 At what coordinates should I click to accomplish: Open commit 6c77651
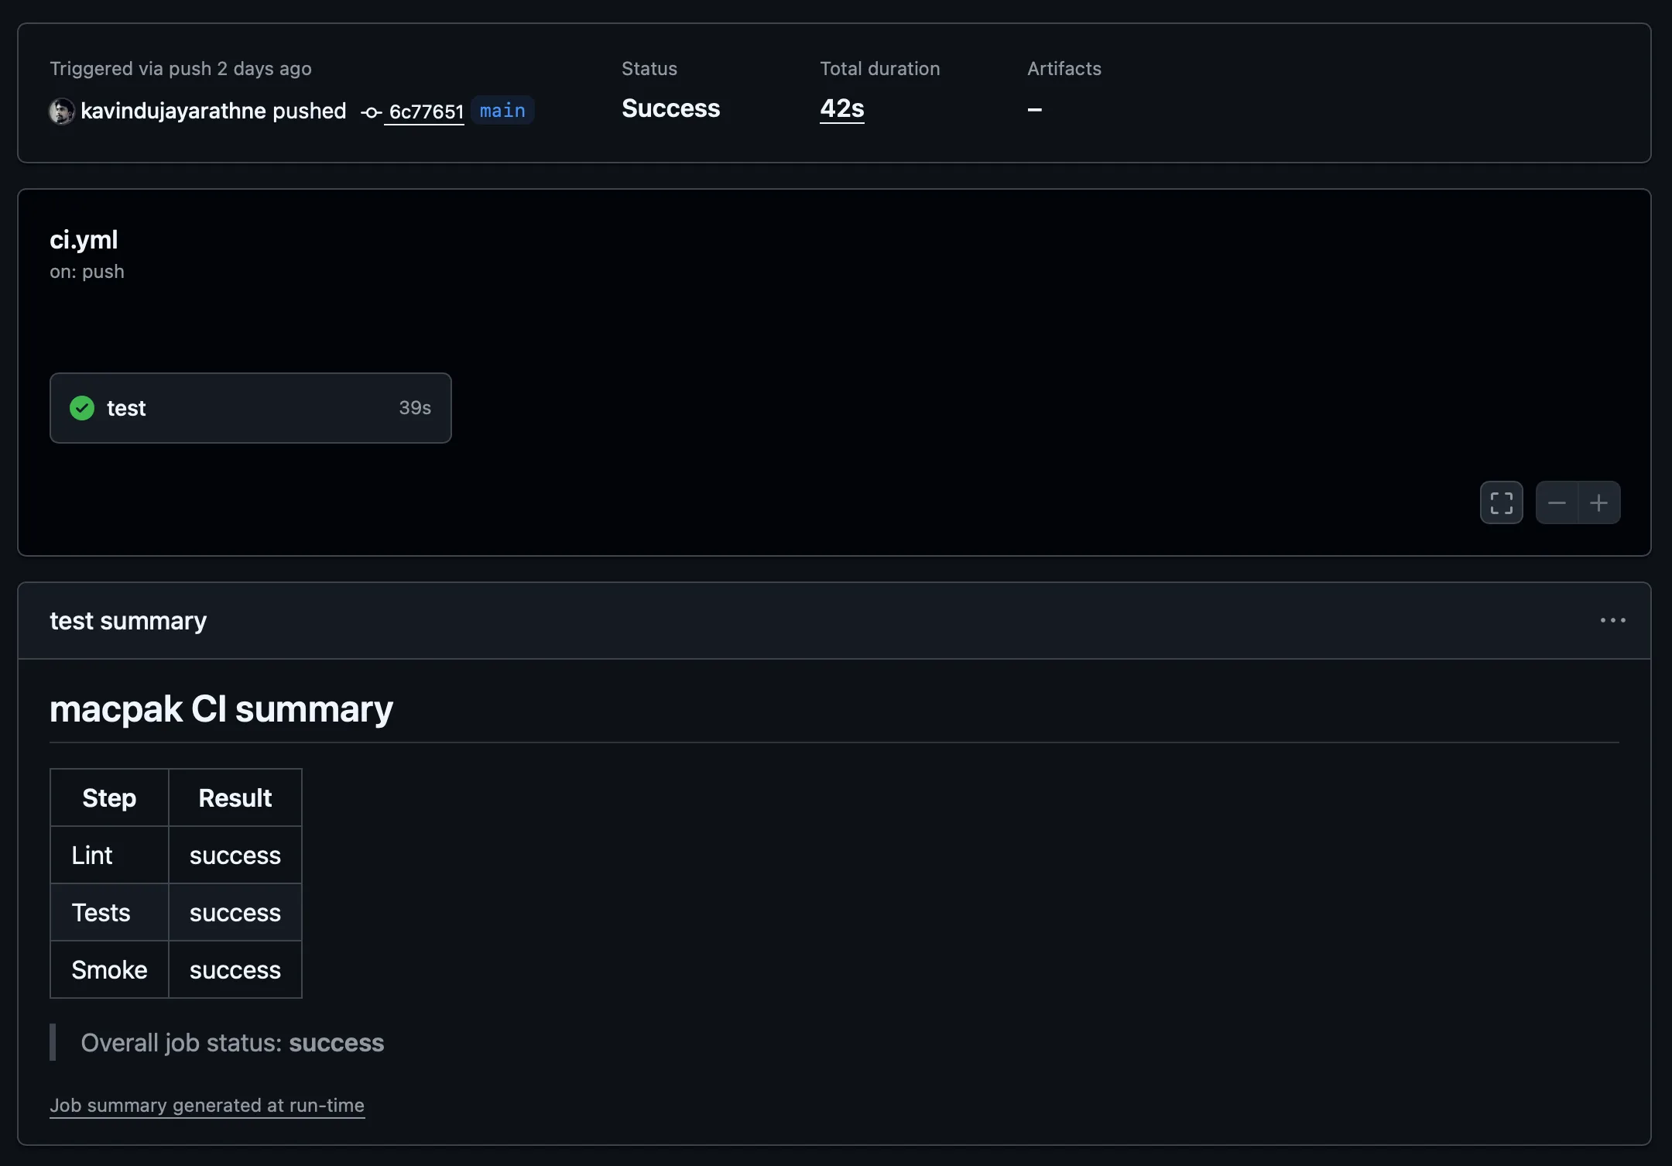click(x=426, y=112)
